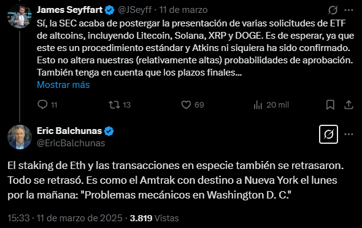Click Grok icon on James Seyffart's tweet
The height and width of the screenshot is (228, 362).
(x=333, y=10)
